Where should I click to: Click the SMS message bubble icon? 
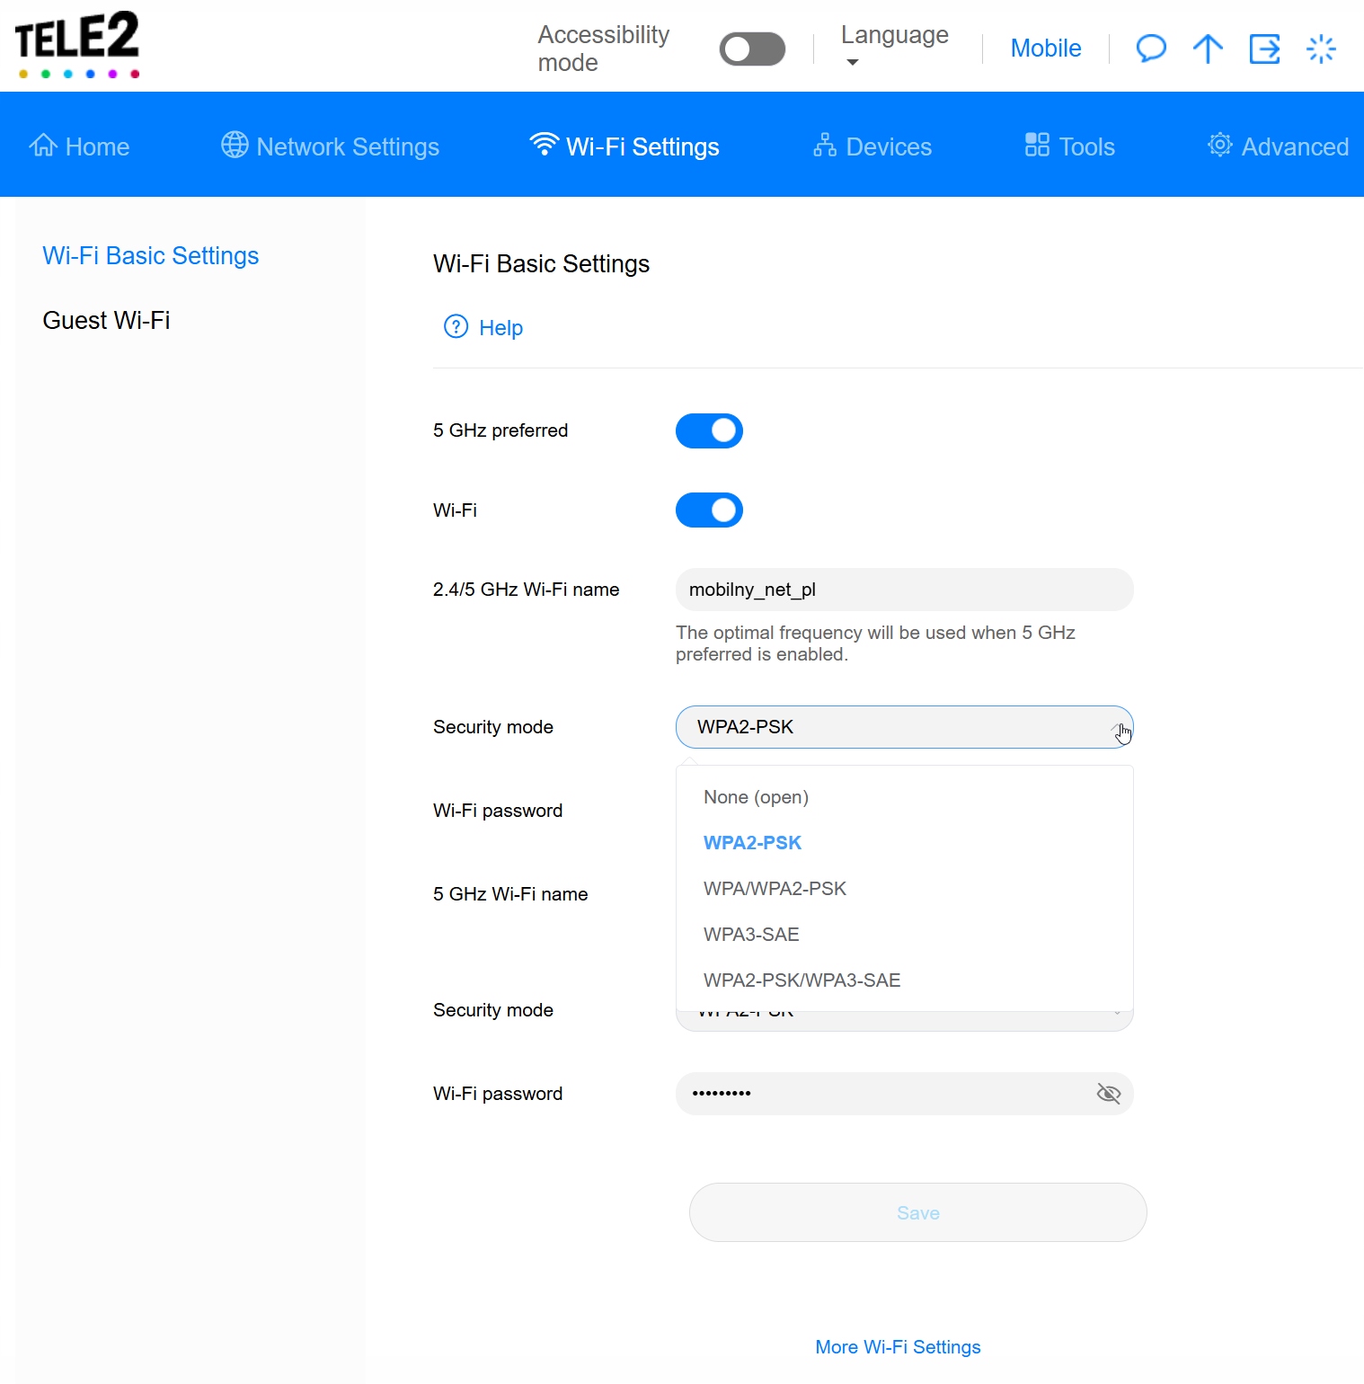(1150, 49)
